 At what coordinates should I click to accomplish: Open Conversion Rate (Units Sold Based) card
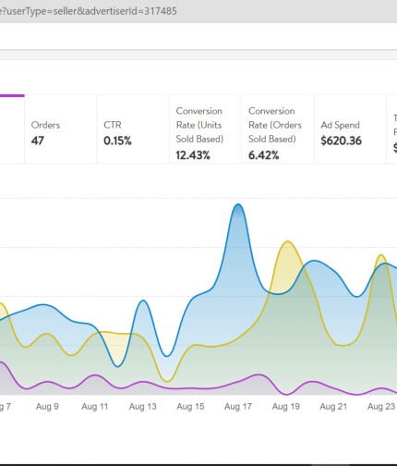tap(206, 129)
